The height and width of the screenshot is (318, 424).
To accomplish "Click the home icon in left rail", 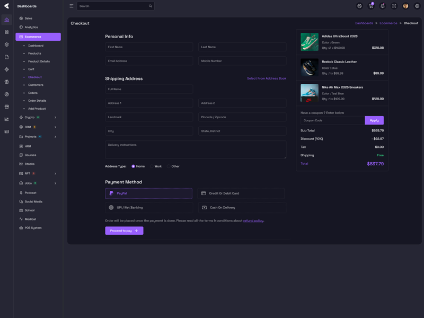I will [x=7, y=20].
